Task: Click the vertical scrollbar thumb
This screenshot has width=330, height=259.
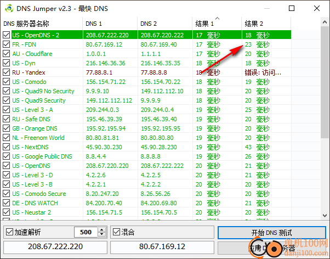Action: tap(325, 82)
